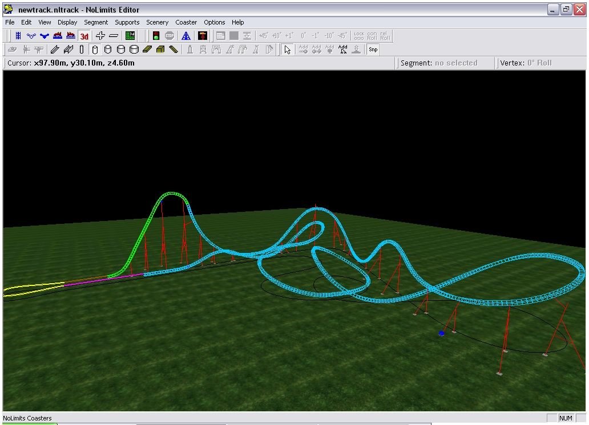Click the Cursor coordinates readout
This screenshot has width=589, height=425.
point(71,63)
